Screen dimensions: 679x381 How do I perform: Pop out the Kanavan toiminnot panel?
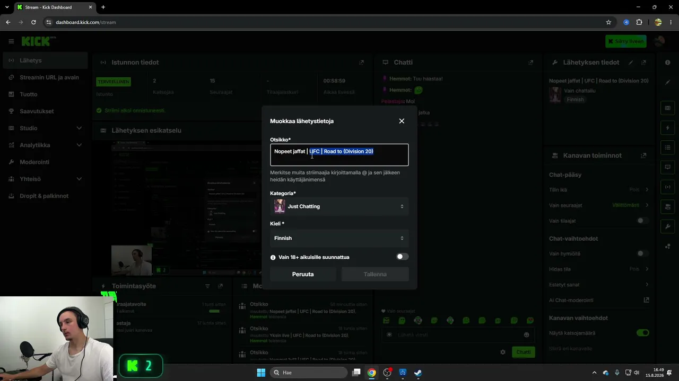[x=643, y=156]
